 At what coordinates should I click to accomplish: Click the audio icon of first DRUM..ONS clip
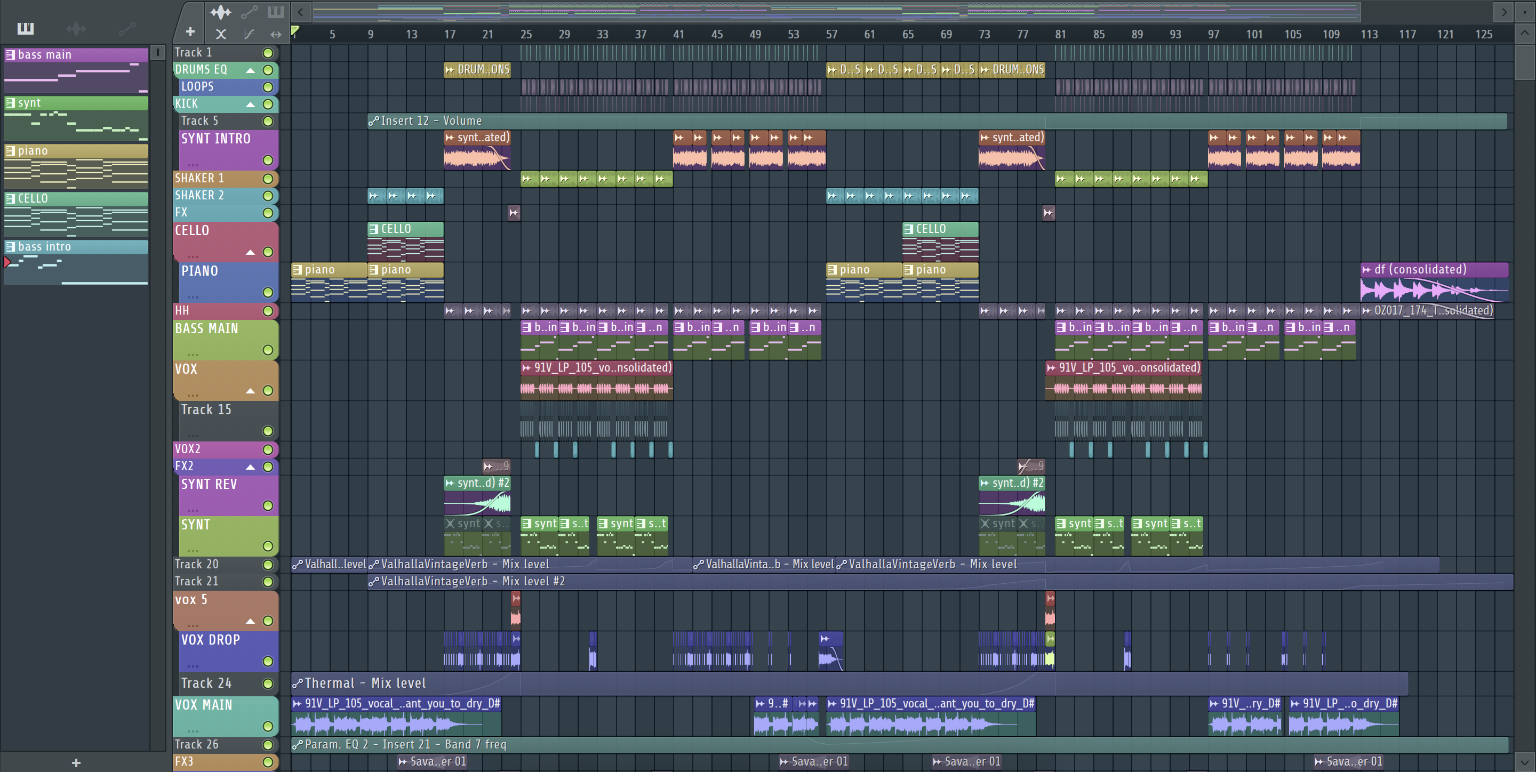(450, 70)
